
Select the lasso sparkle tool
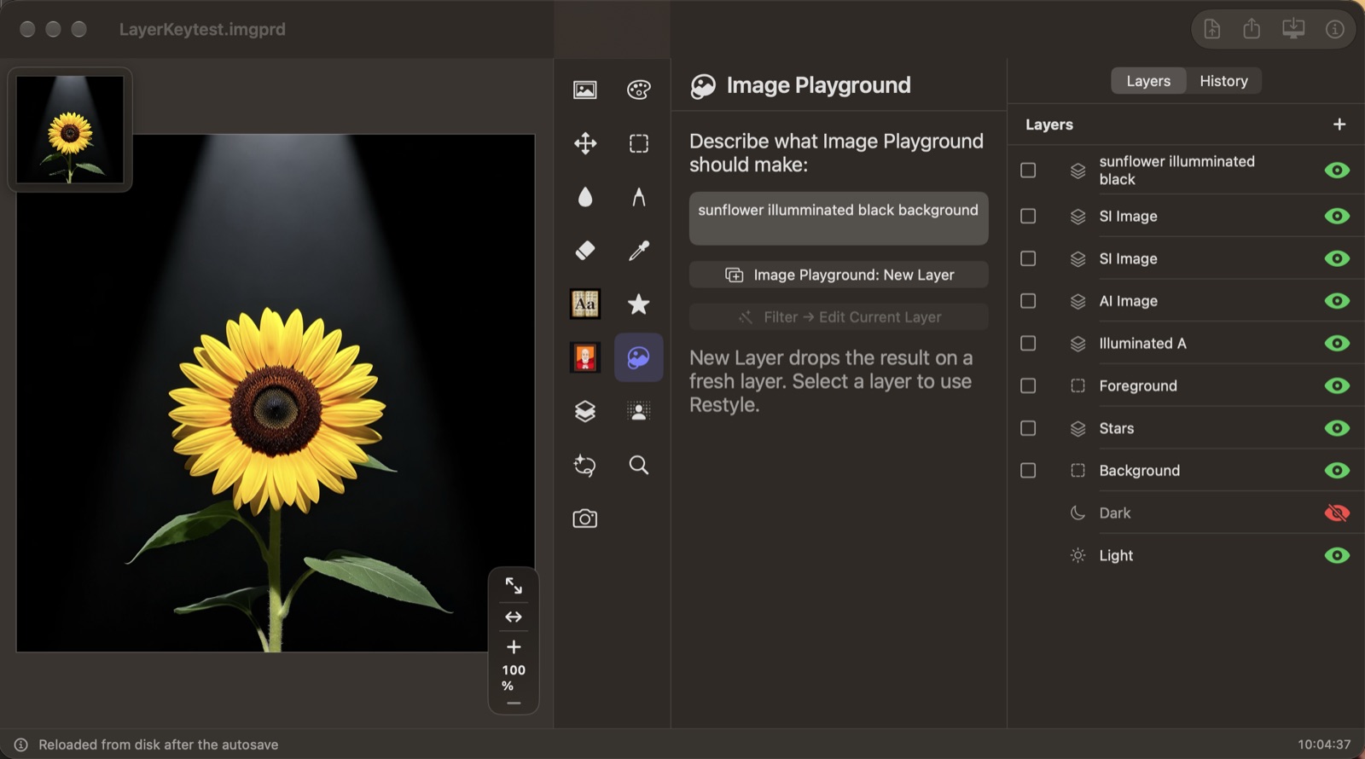click(x=585, y=465)
